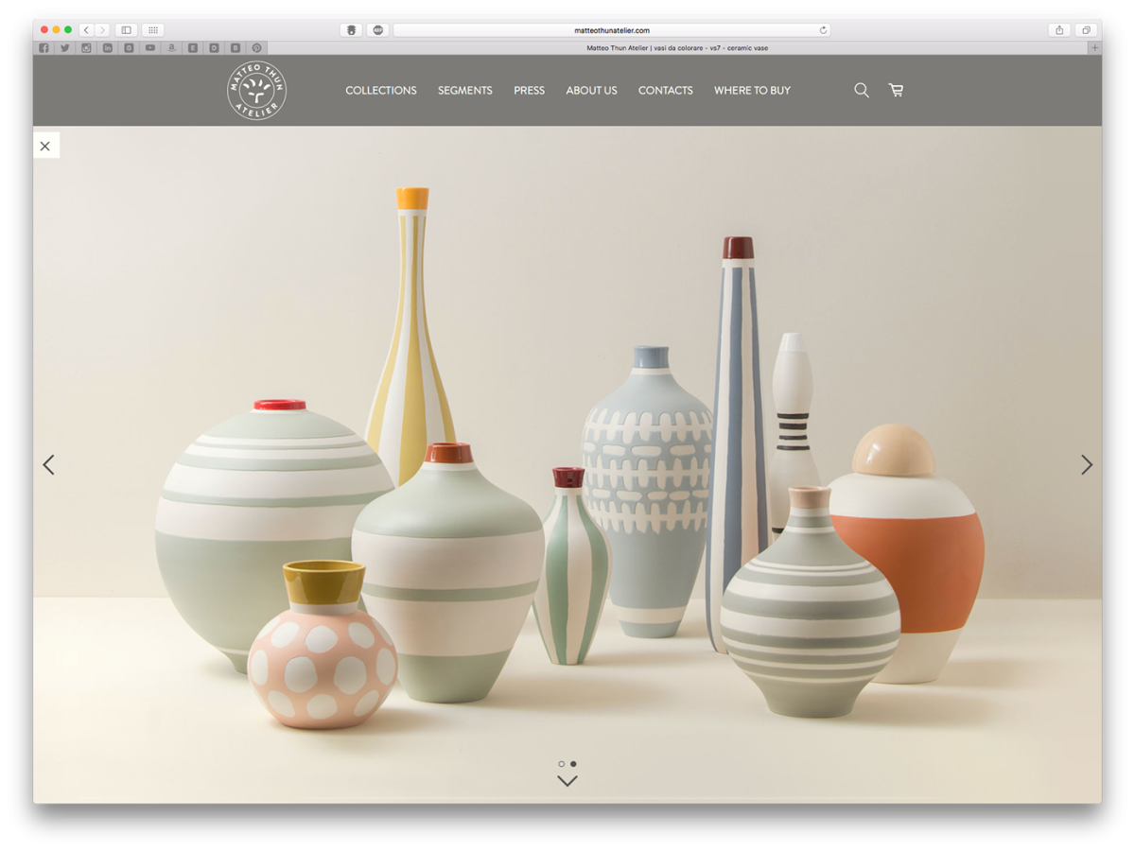Open the Twitter pinned tab
The image size is (1135, 851).
[x=65, y=48]
